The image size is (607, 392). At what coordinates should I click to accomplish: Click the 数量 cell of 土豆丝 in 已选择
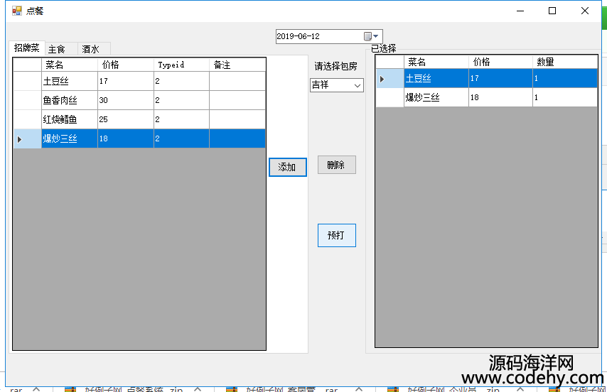[565, 79]
